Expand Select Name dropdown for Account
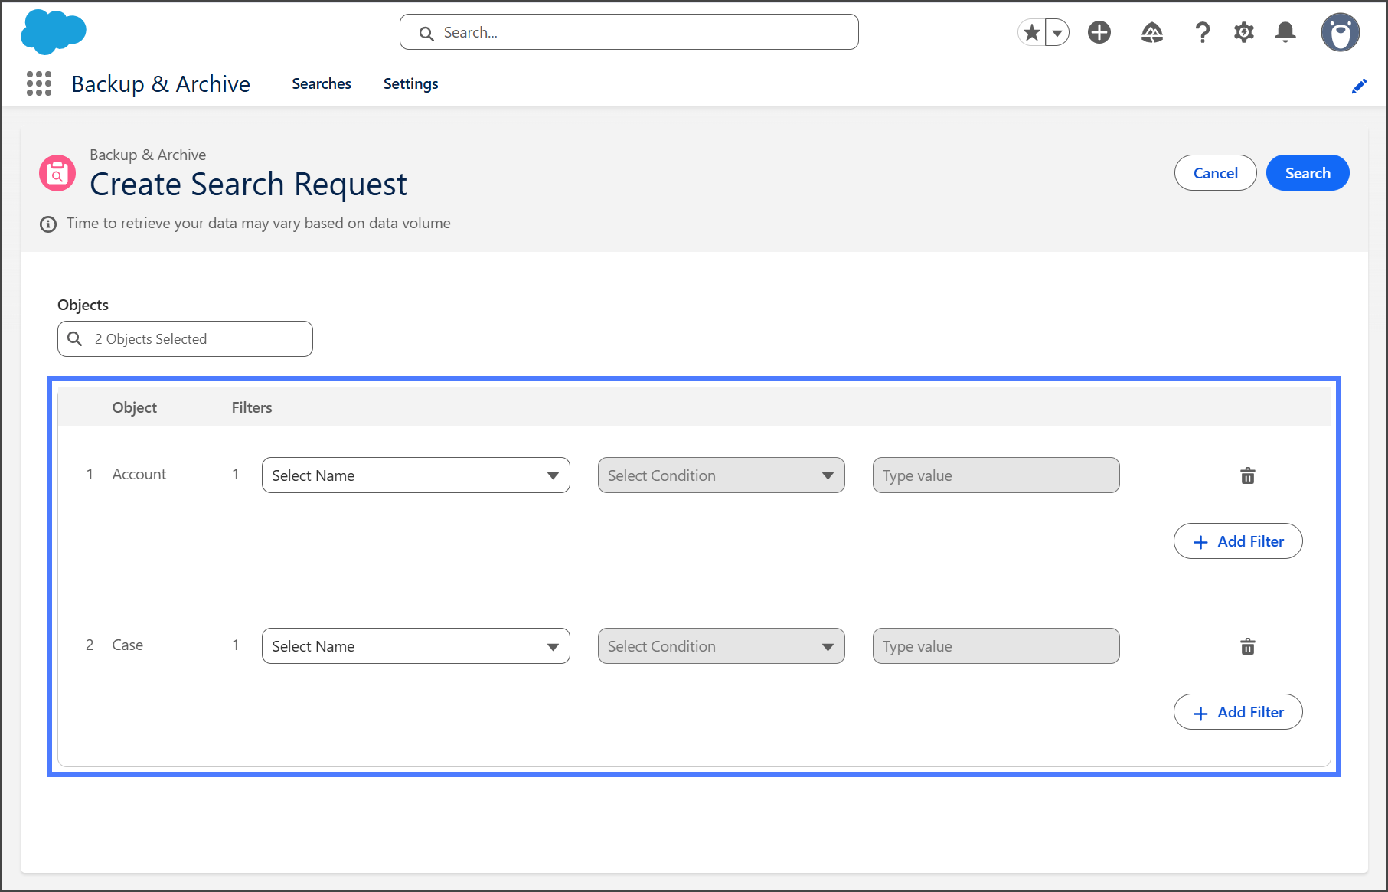This screenshot has width=1388, height=892. coord(416,475)
